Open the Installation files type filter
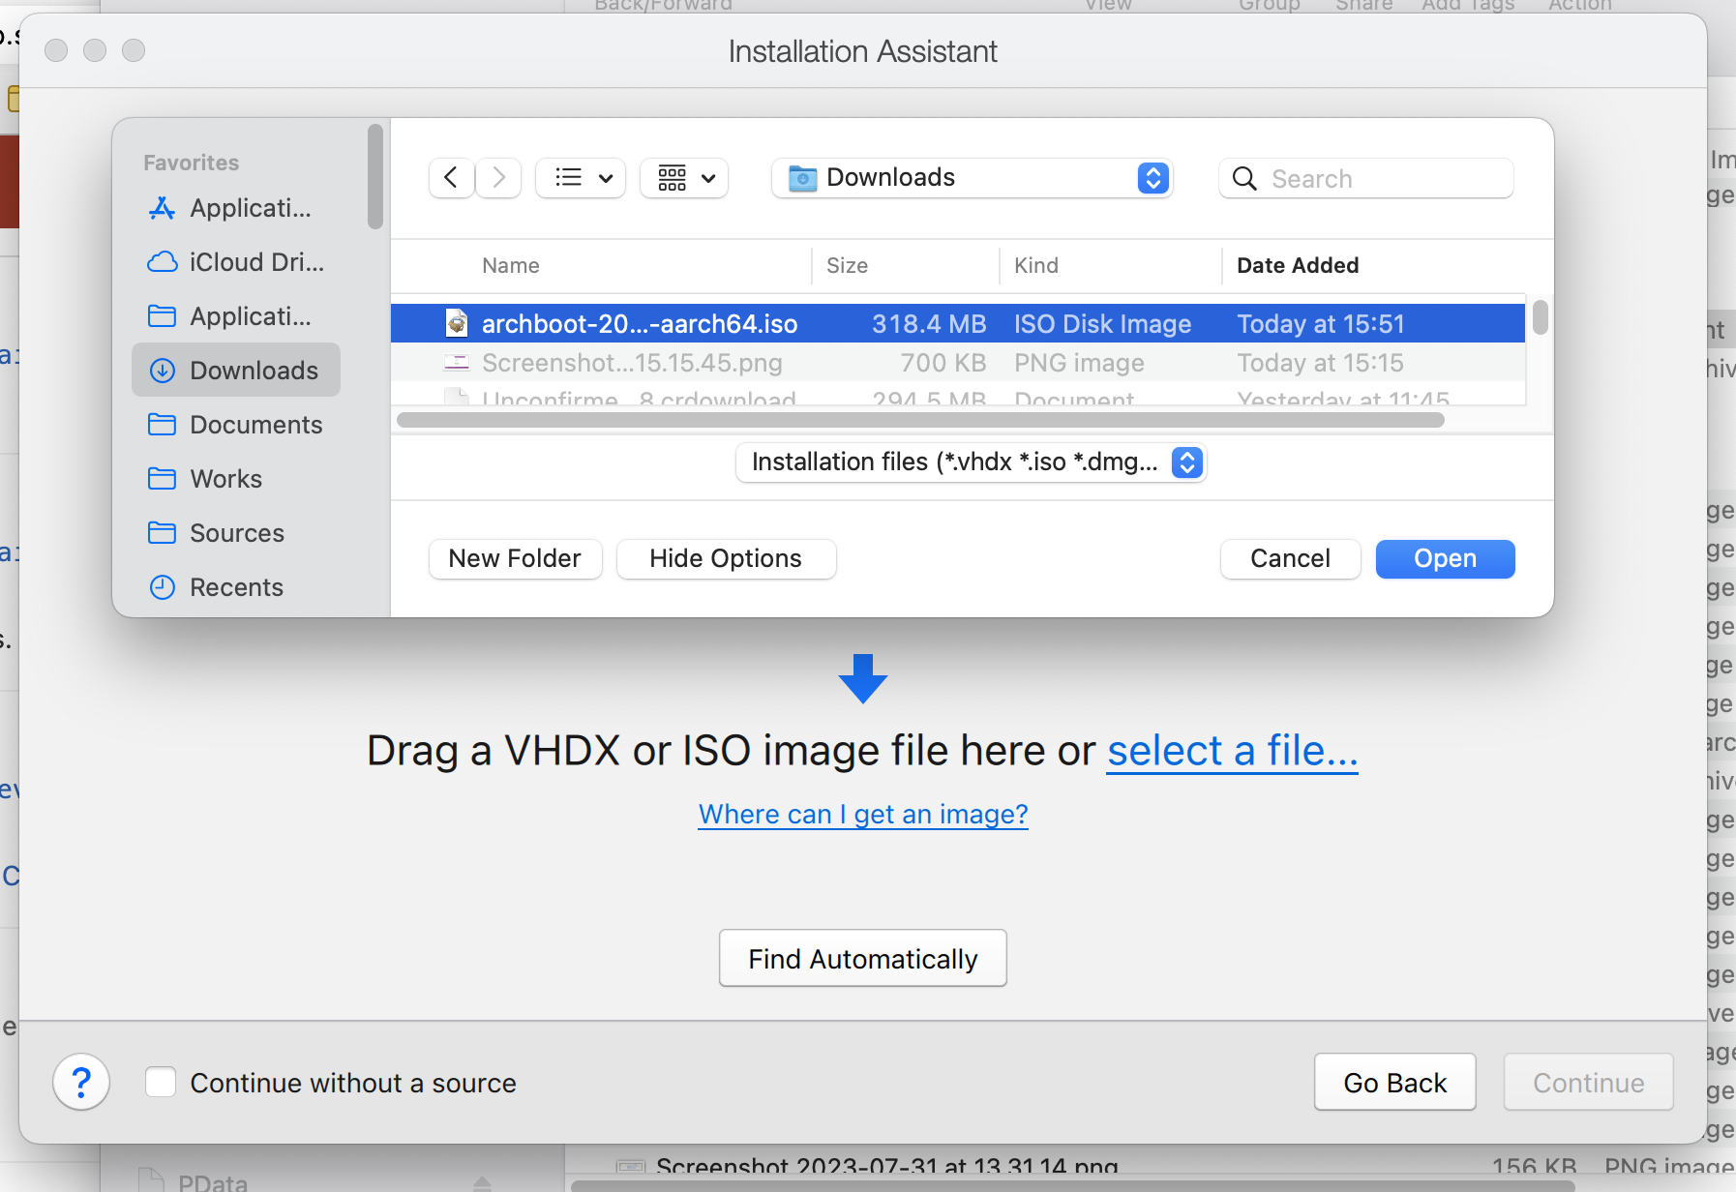The height and width of the screenshot is (1192, 1736). [x=1186, y=462]
